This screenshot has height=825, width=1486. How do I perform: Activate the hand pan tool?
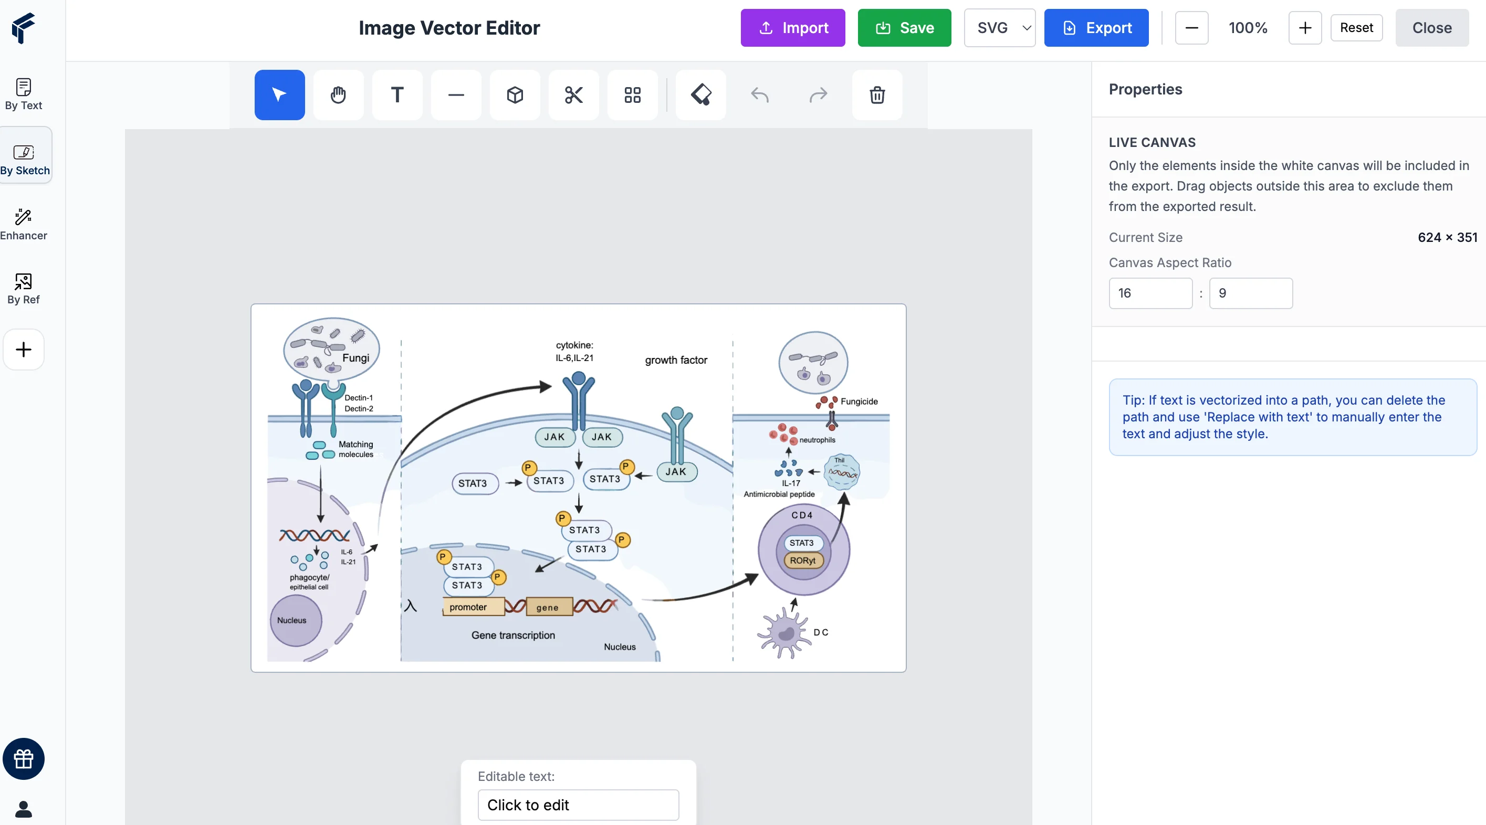tap(338, 94)
